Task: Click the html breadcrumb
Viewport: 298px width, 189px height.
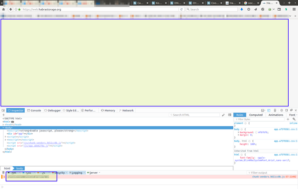Action: pyautogui.click(x=7, y=169)
